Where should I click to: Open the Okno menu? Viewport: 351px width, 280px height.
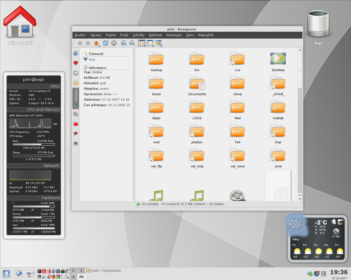190,35
